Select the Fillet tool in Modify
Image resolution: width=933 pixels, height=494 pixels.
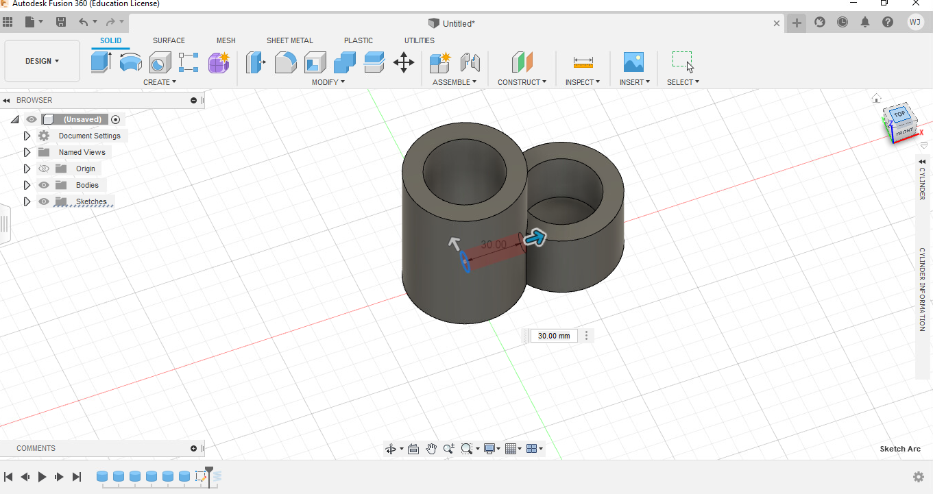click(x=287, y=62)
